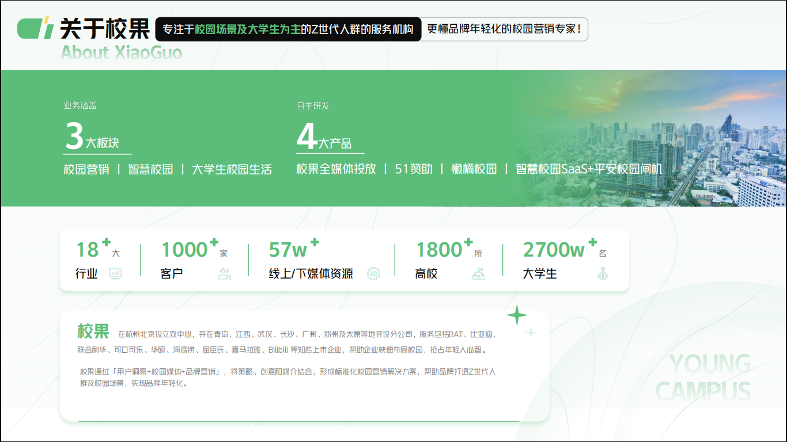The width and height of the screenshot is (787, 442).
Task: Click the school building icon beside 高校
Action: click(478, 274)
